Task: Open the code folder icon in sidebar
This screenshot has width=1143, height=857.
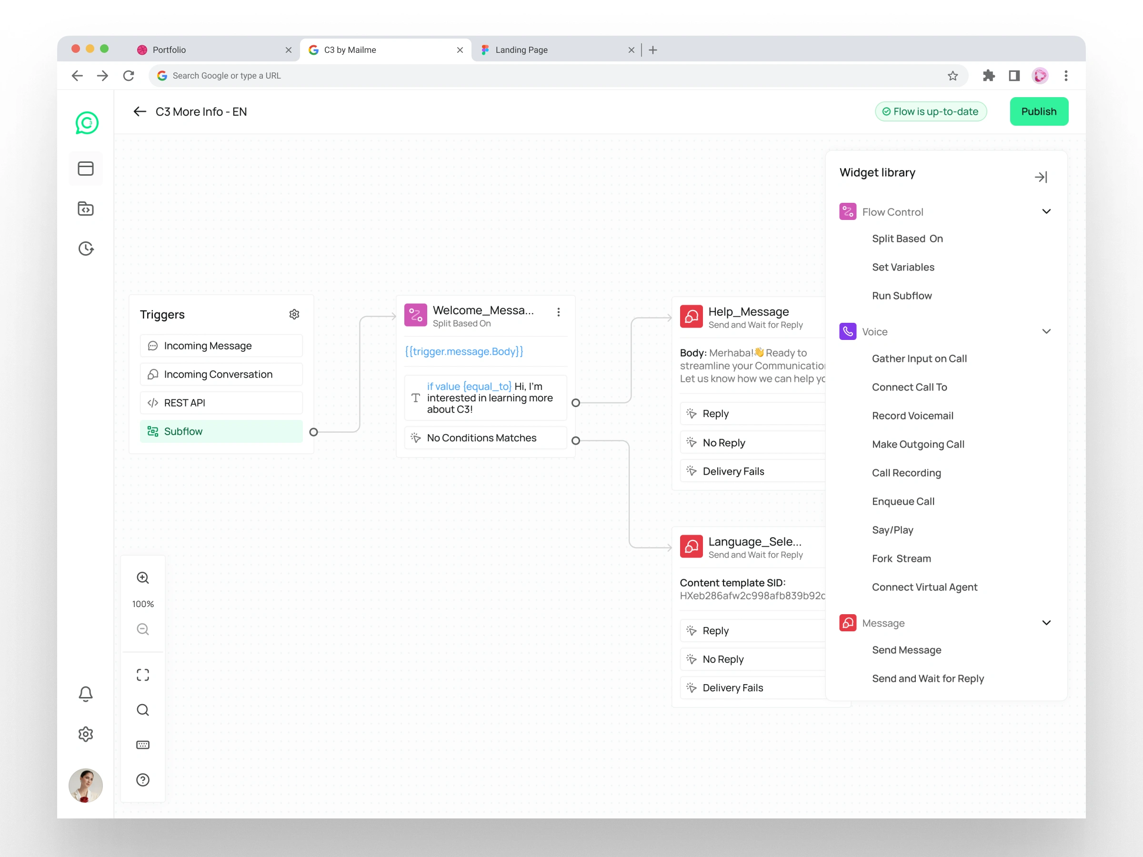Action: [86, 209]
